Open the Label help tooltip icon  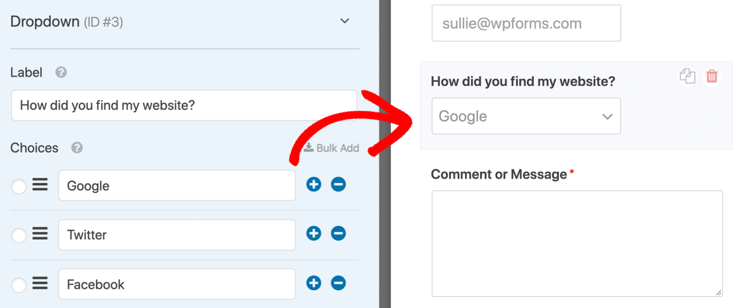(x=61, y=73)
